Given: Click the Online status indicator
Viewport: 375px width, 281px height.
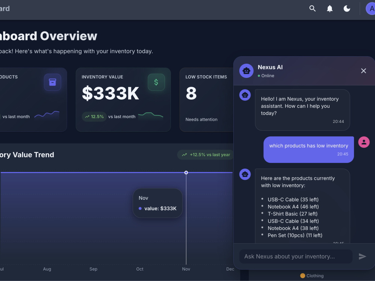Looking at the screenshot, I should pos(266,76).
